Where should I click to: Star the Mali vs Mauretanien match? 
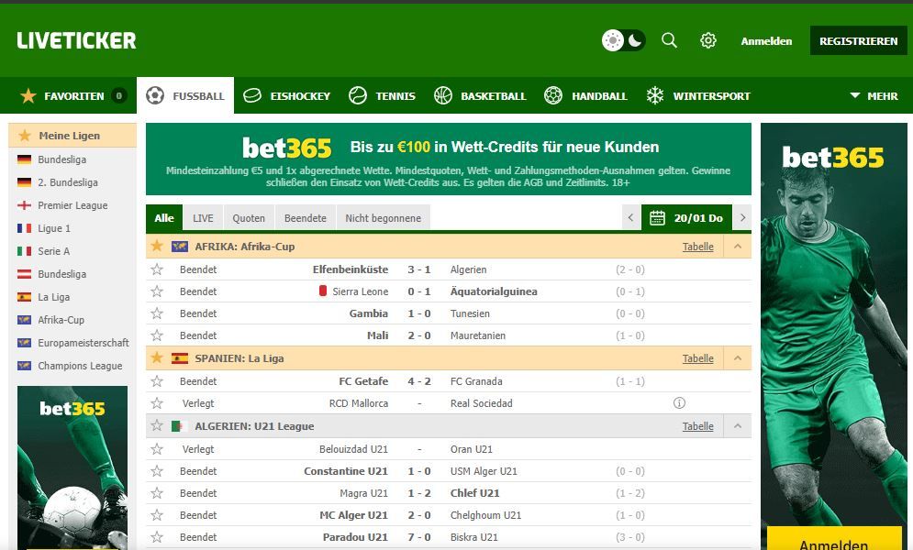tap(157, 335)
